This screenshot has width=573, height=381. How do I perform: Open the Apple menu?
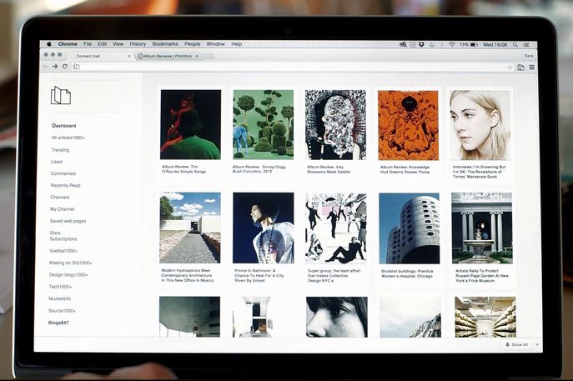pyautogui.click(x=48, y=43)
